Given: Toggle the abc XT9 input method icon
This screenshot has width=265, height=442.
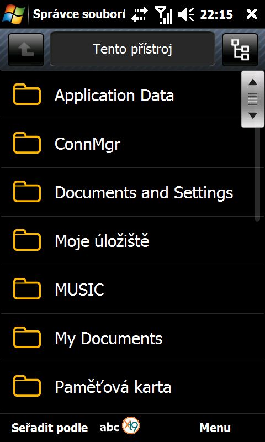Looking at the screenshot, I should tap(120, 426).
